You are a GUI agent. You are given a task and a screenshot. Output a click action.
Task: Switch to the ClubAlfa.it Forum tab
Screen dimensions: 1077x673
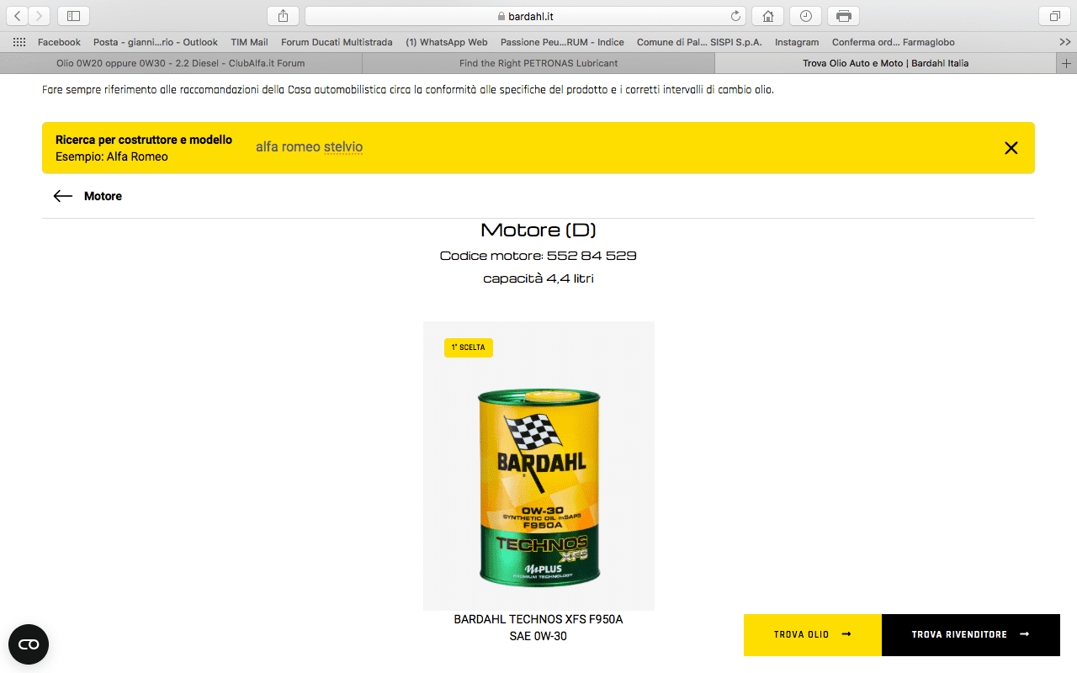pyautogui.click(x=181, y=63)
